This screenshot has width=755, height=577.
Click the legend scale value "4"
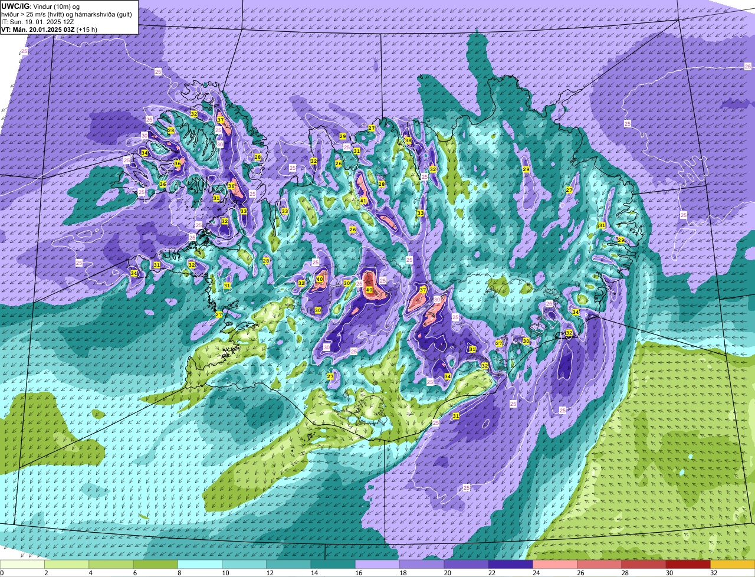tap(90, 572)
